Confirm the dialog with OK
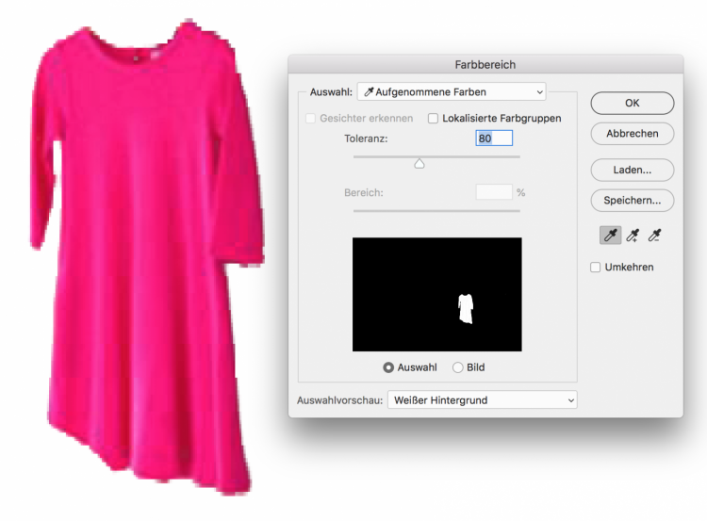707x521 pixels. [633, 104]
